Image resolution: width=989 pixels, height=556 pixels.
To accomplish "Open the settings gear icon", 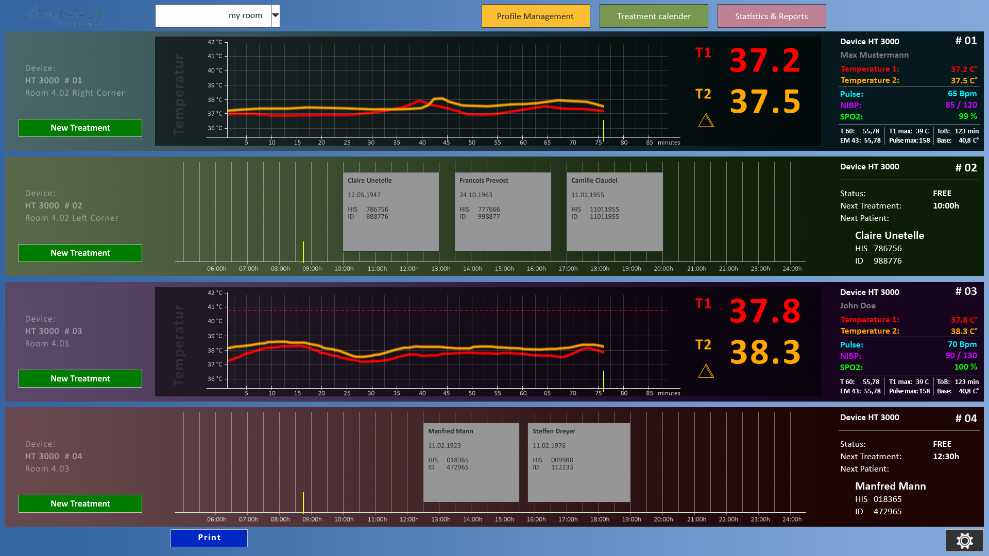I will [964, 541].
